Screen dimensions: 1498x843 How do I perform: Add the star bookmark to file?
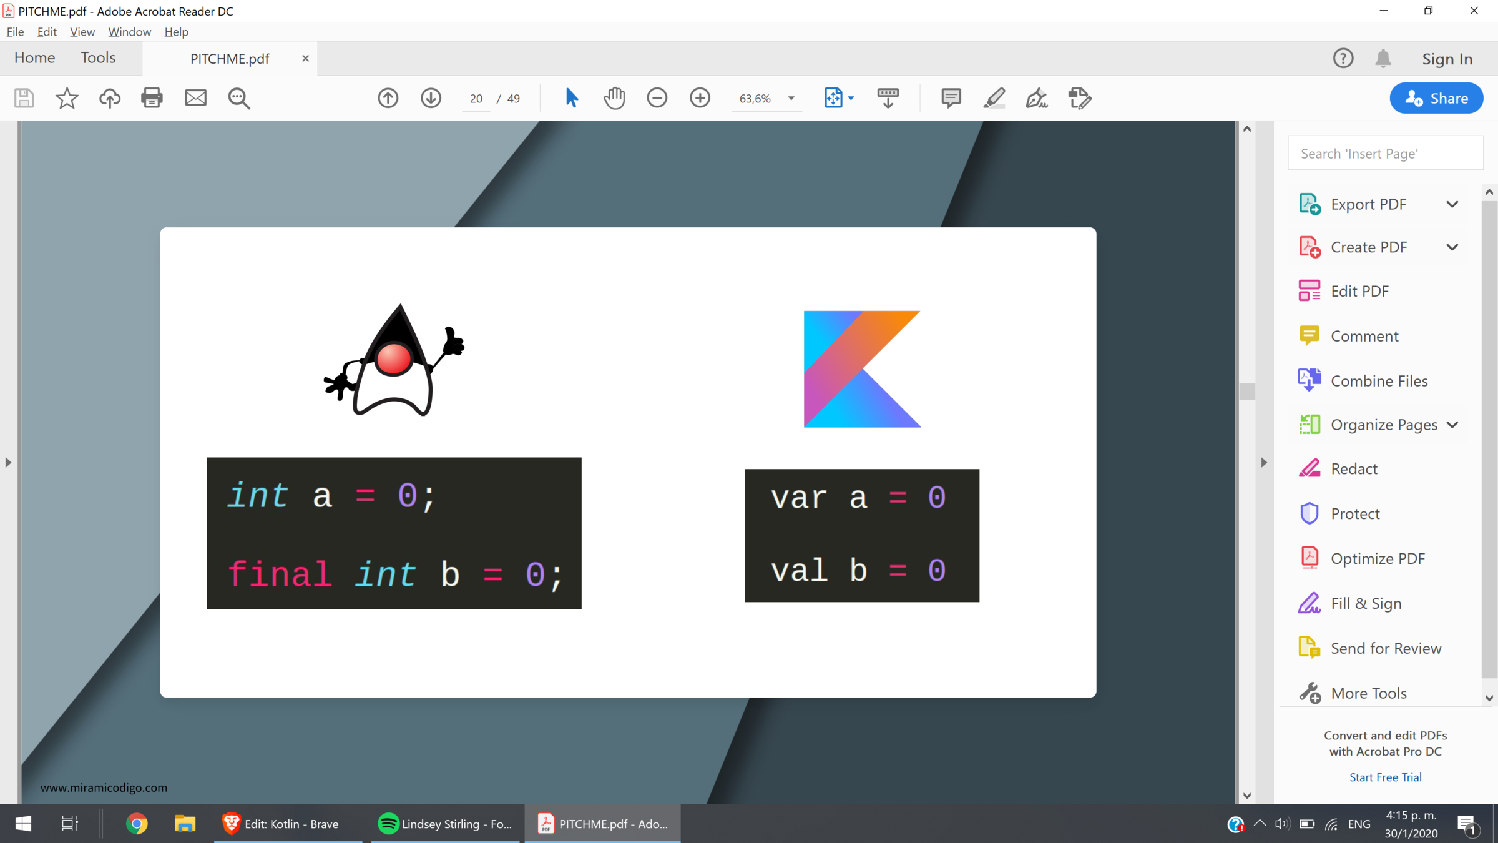(x=67, y=98)
